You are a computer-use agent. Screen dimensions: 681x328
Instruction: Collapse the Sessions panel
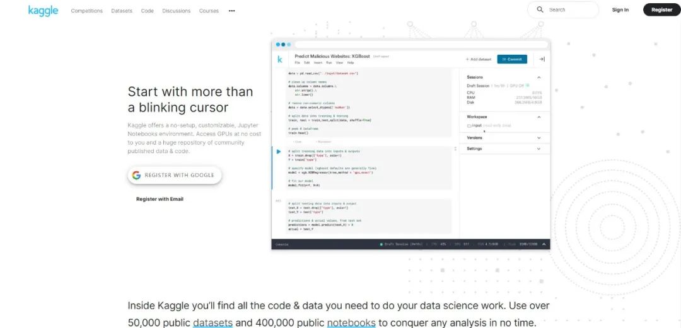coord(539,77)
